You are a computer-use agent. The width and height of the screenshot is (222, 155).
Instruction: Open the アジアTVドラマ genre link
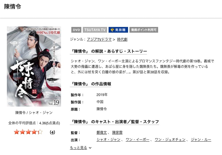pos(99,39)
